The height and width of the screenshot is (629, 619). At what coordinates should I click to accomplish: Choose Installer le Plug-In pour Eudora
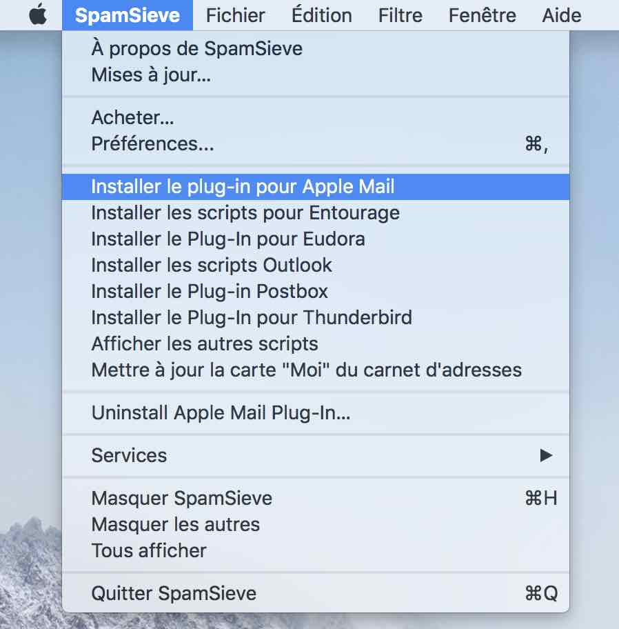click(x=316, y=239)
